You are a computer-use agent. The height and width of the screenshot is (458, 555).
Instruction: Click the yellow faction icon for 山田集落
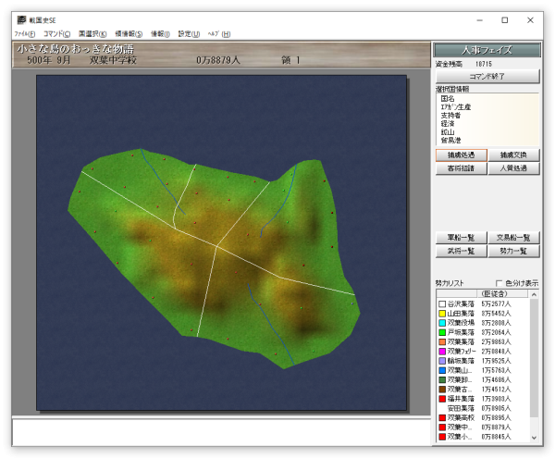coord(440,315)
